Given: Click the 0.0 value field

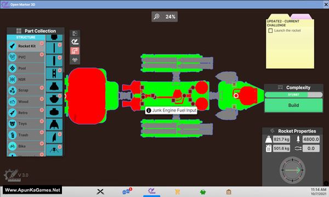Looking at the screenshot, I should 311,148.
